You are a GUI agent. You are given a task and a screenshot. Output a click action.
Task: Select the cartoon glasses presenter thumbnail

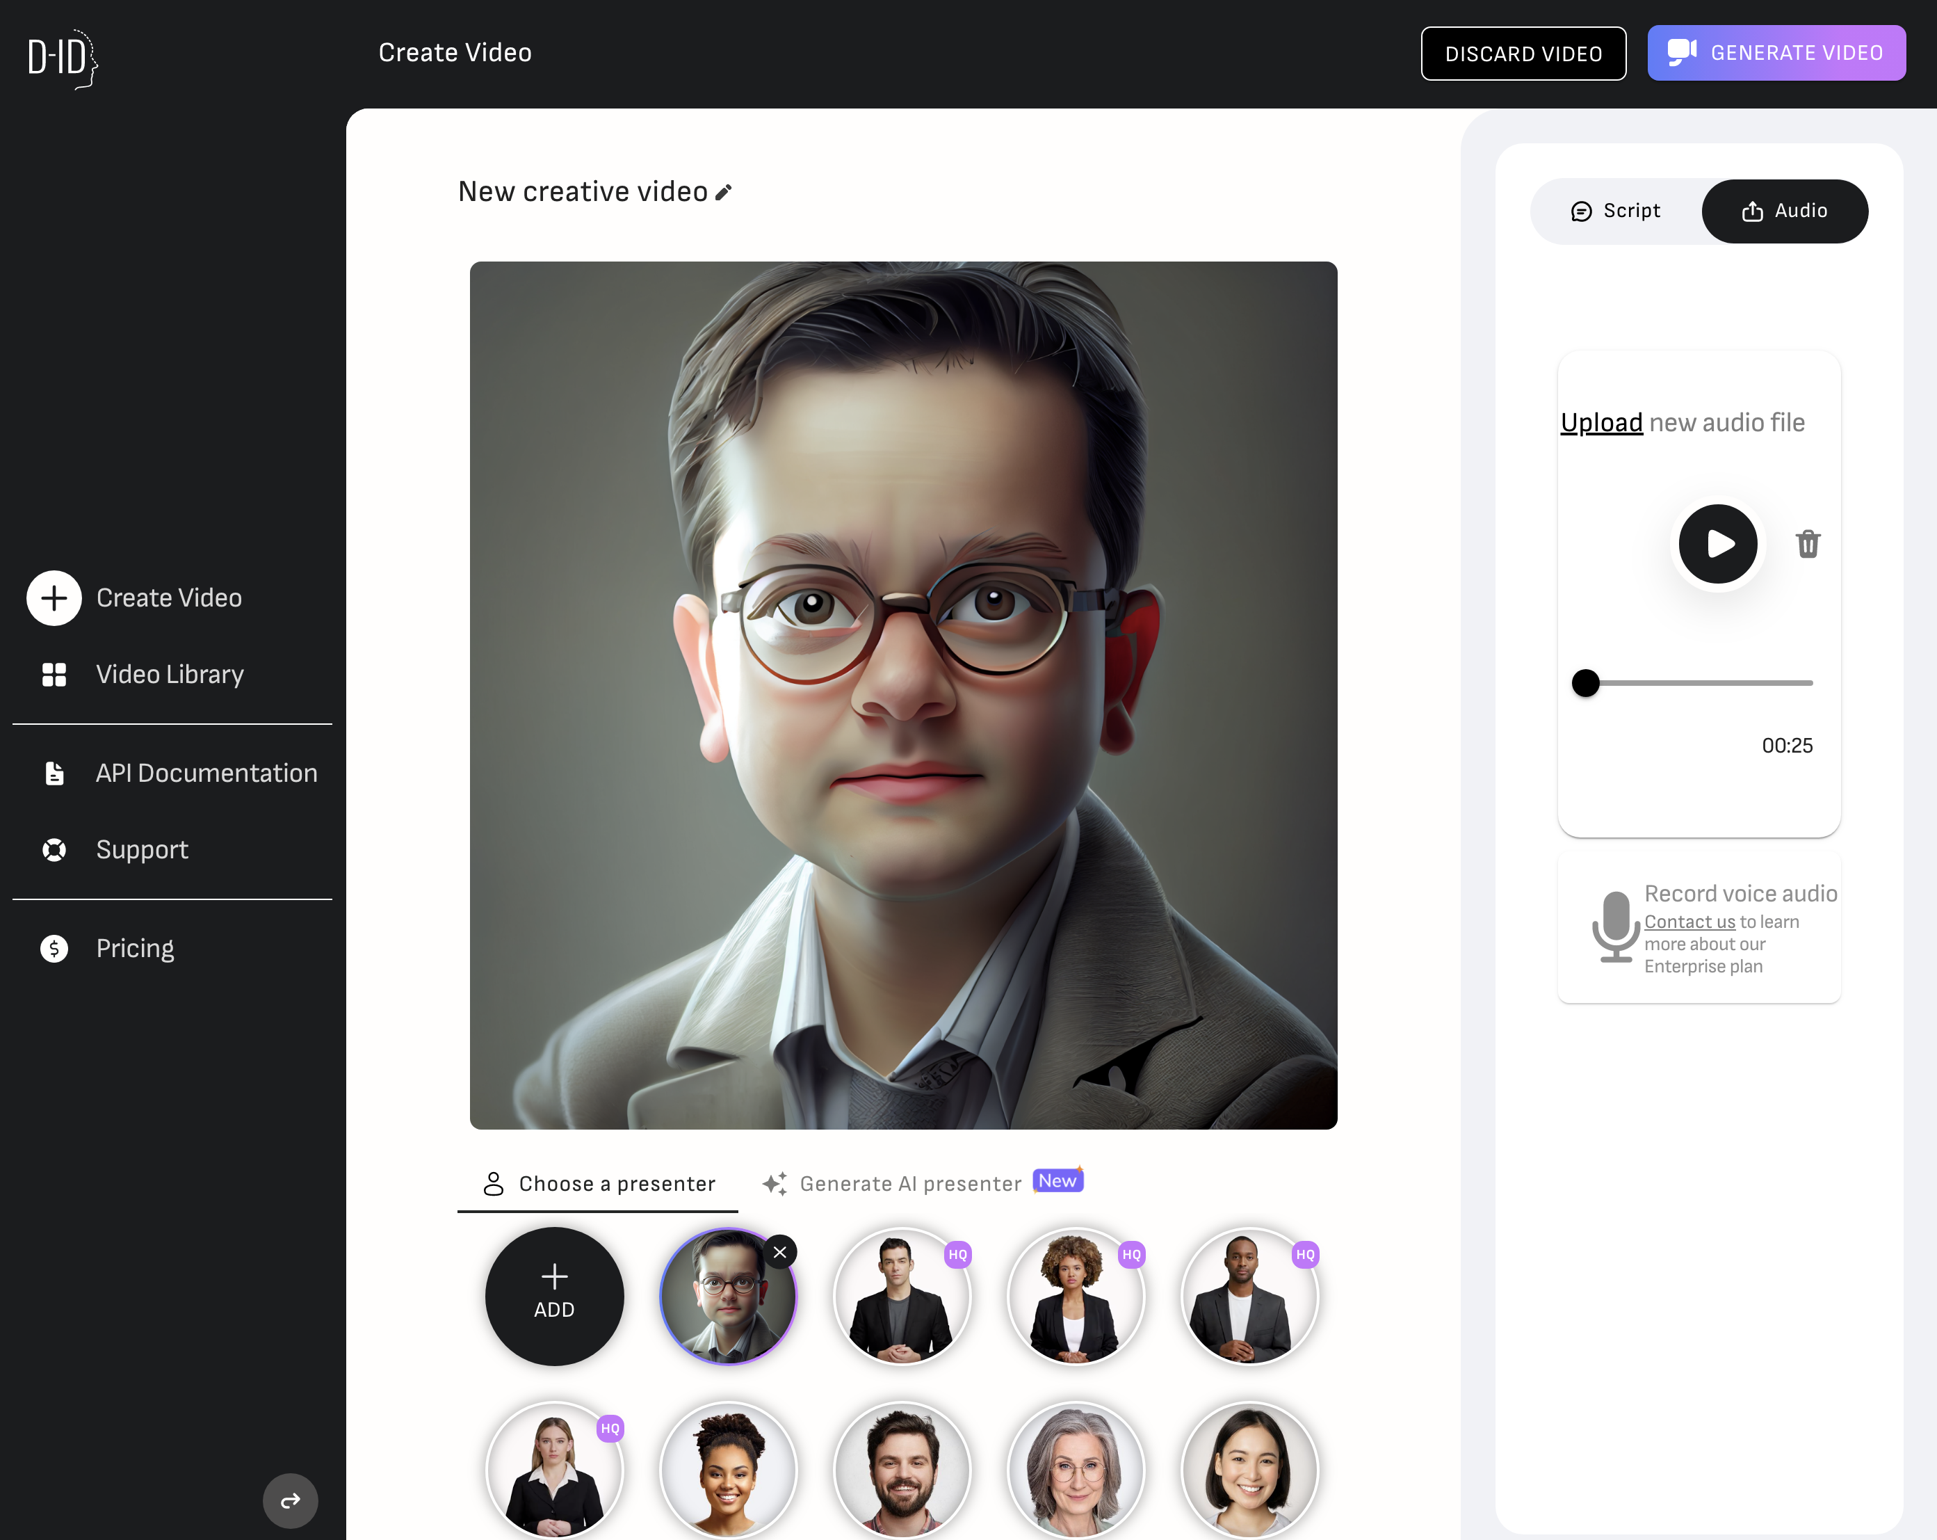pos(728,1297)
